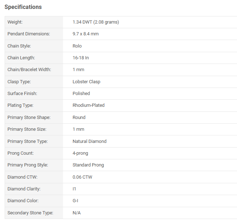Click the Standard Prong value
This screenshot has height=224, width=237.
coord(88,165)
